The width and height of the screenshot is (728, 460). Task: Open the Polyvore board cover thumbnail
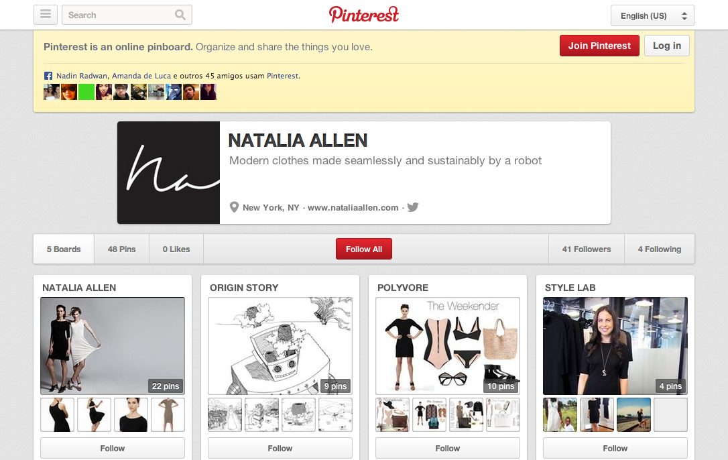[x=448, y=346]
